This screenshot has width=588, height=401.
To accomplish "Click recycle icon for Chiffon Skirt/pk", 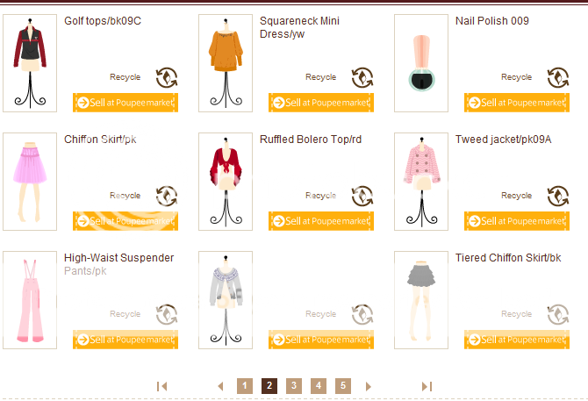I will point(167,196).
